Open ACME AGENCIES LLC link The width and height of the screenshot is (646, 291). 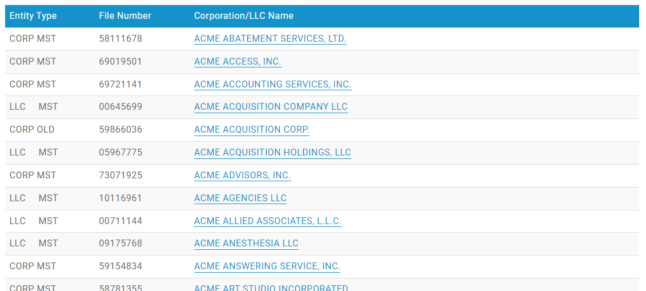click(x=240, y=198)
